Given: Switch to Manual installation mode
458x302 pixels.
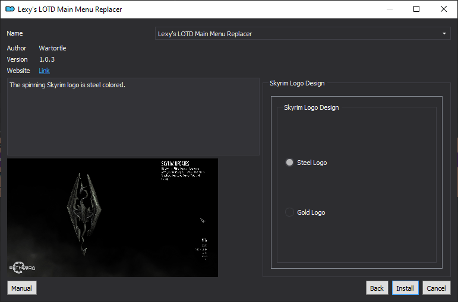Looking at the screenshot, I should click(21, 288).
